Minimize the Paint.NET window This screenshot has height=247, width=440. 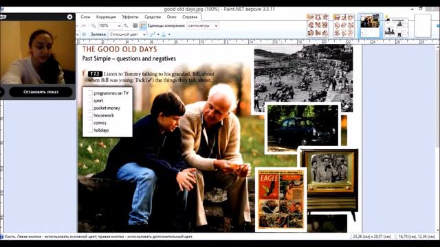(x=412, y=9)
